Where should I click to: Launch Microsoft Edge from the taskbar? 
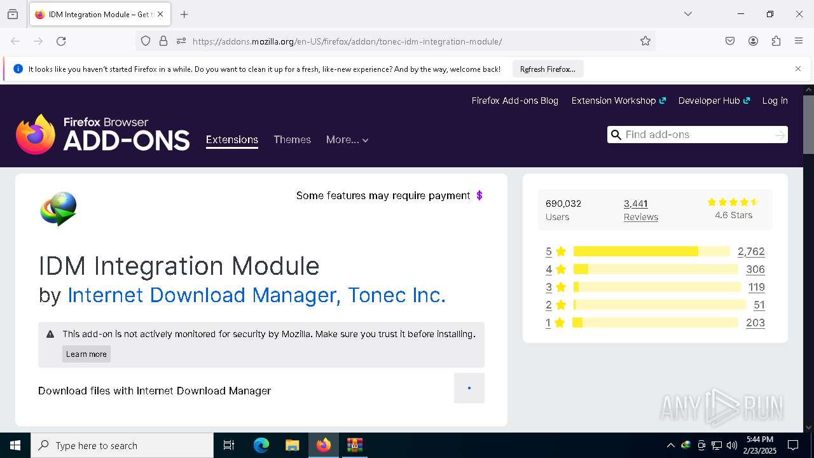261,445
